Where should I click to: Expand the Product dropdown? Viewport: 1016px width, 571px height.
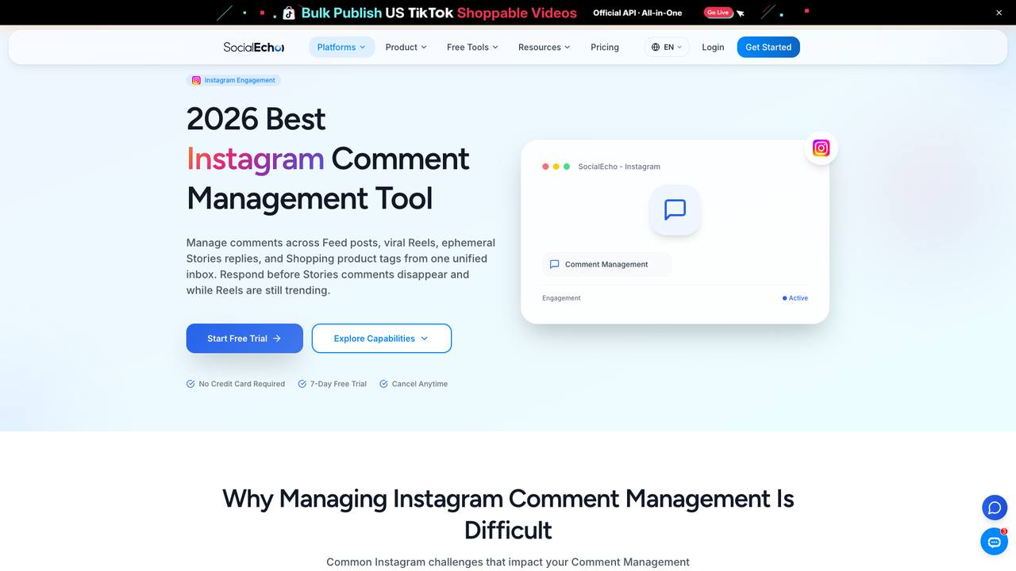tap(406, 48)
